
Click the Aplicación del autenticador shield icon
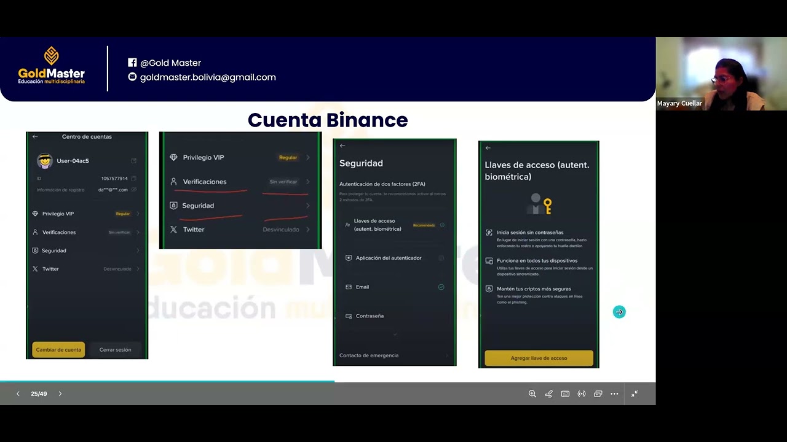[349, 258]
